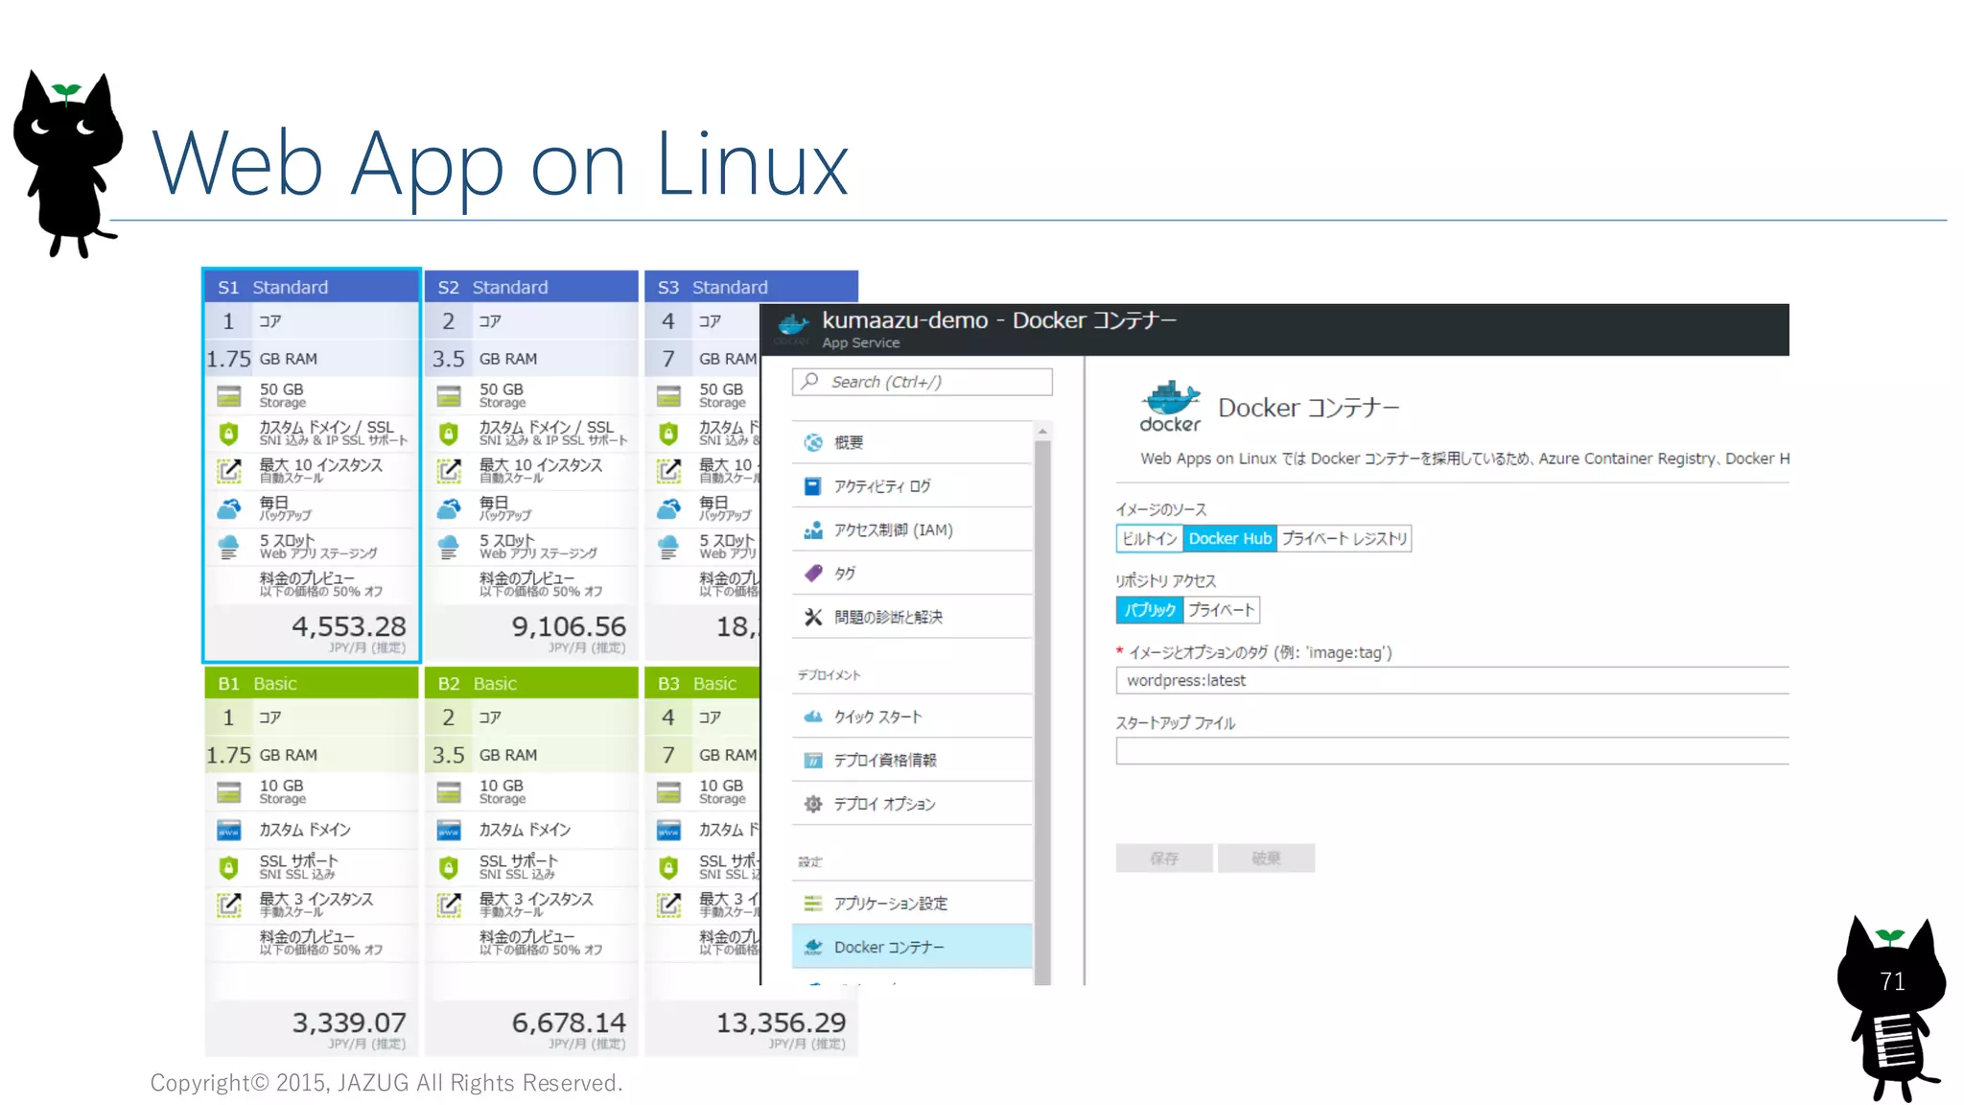Click the S2 price 9,106.56

tap(569, 626)
